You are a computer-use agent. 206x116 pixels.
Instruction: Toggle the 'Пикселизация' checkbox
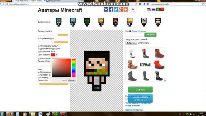point(39,59)
